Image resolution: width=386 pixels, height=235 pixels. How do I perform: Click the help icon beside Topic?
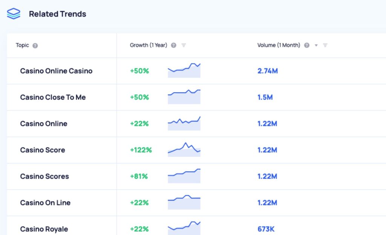pos(35,46)
